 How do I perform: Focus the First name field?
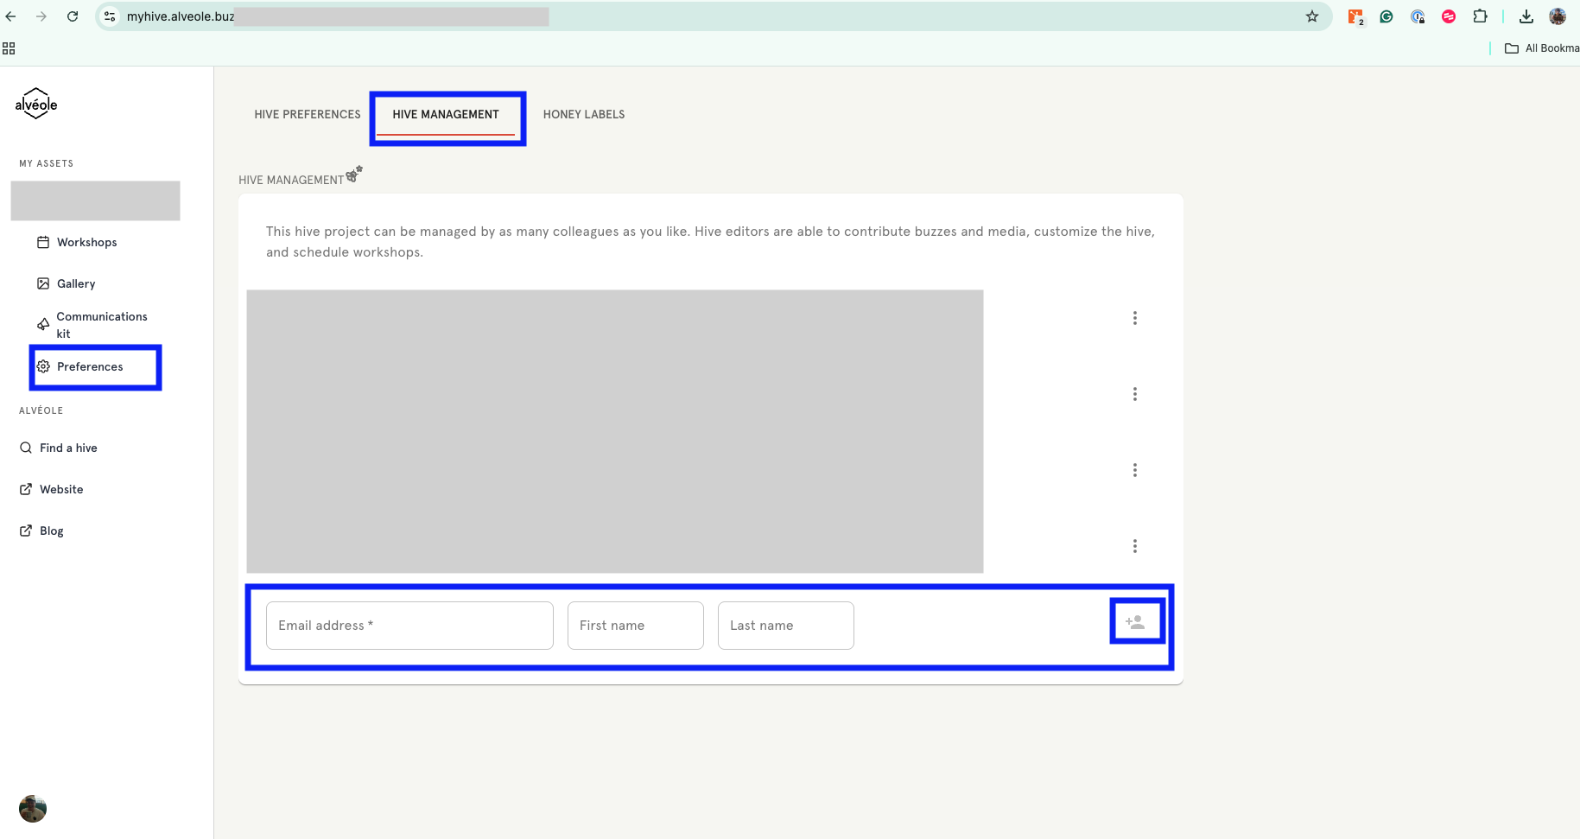[x=636, y=626]
